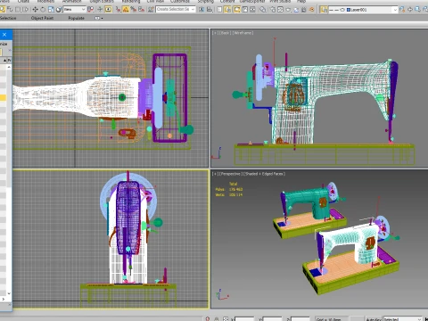Click the Z coordinate input field
428x321 pixels.
[x=300, y=318]
